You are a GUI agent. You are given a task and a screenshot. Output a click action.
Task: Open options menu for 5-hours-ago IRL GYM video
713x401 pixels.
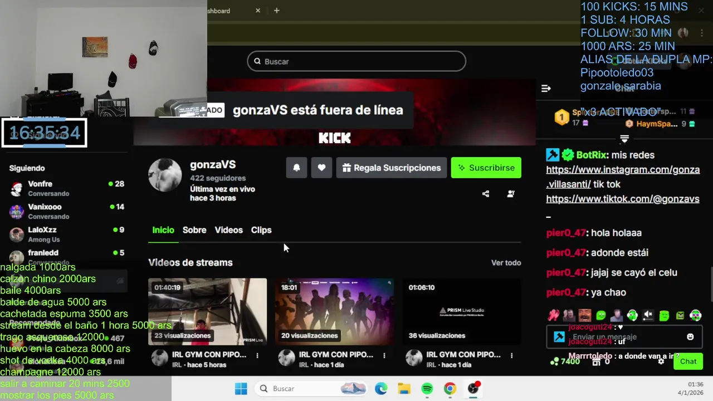pos(257,355)
